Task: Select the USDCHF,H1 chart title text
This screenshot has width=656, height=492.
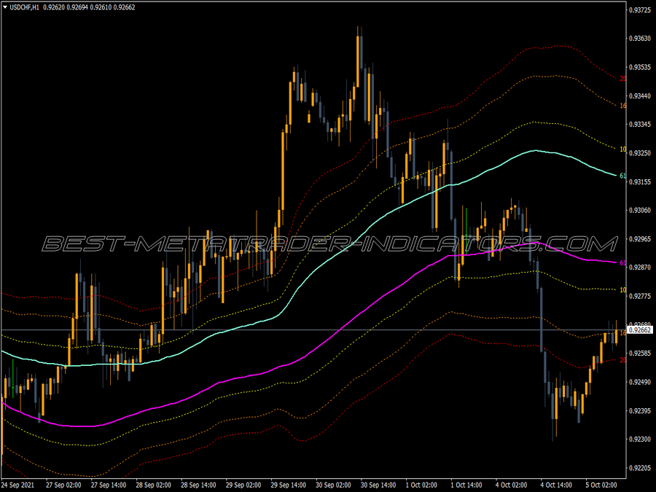Action: (24, 7)
